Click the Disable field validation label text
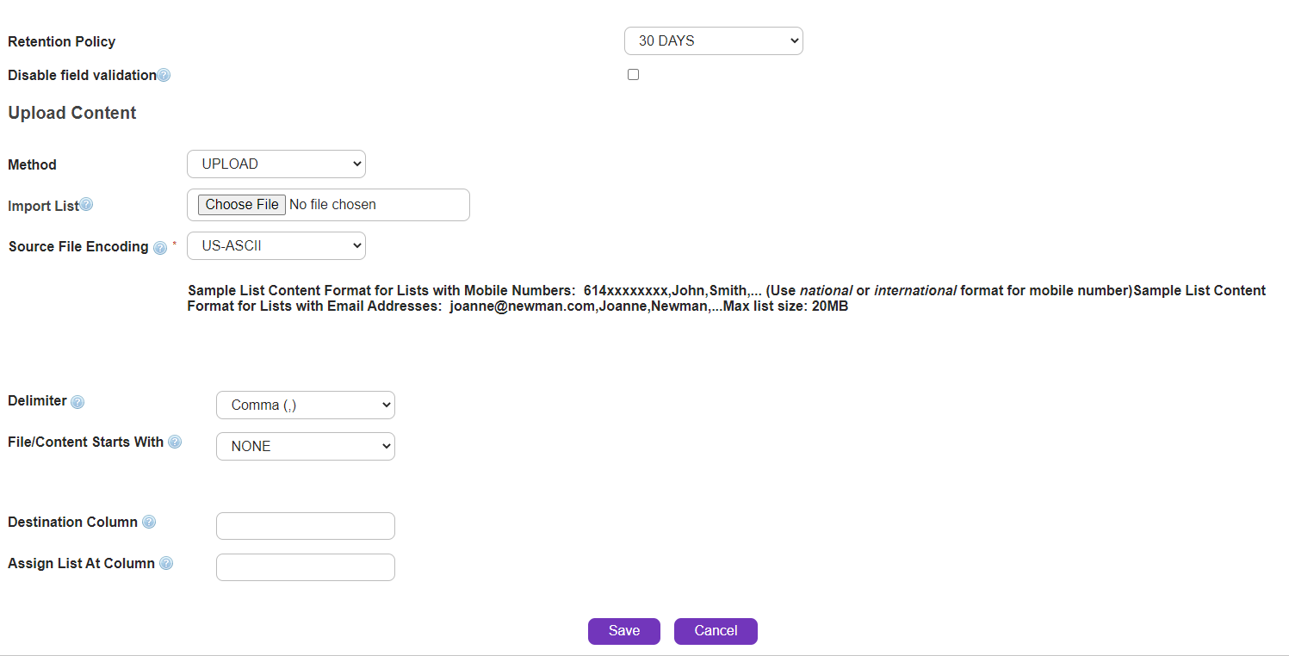Screen dimensions: 1289x656 coord(82,76)
